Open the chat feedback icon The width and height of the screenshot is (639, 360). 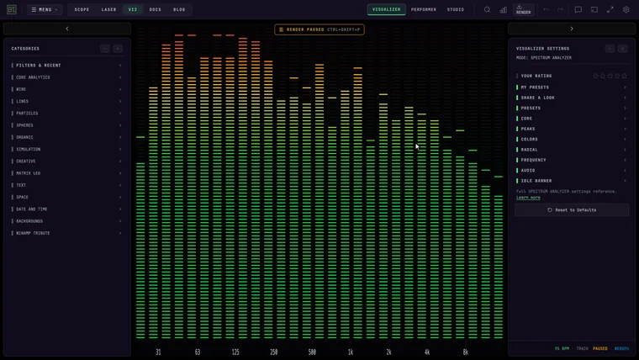578,9
